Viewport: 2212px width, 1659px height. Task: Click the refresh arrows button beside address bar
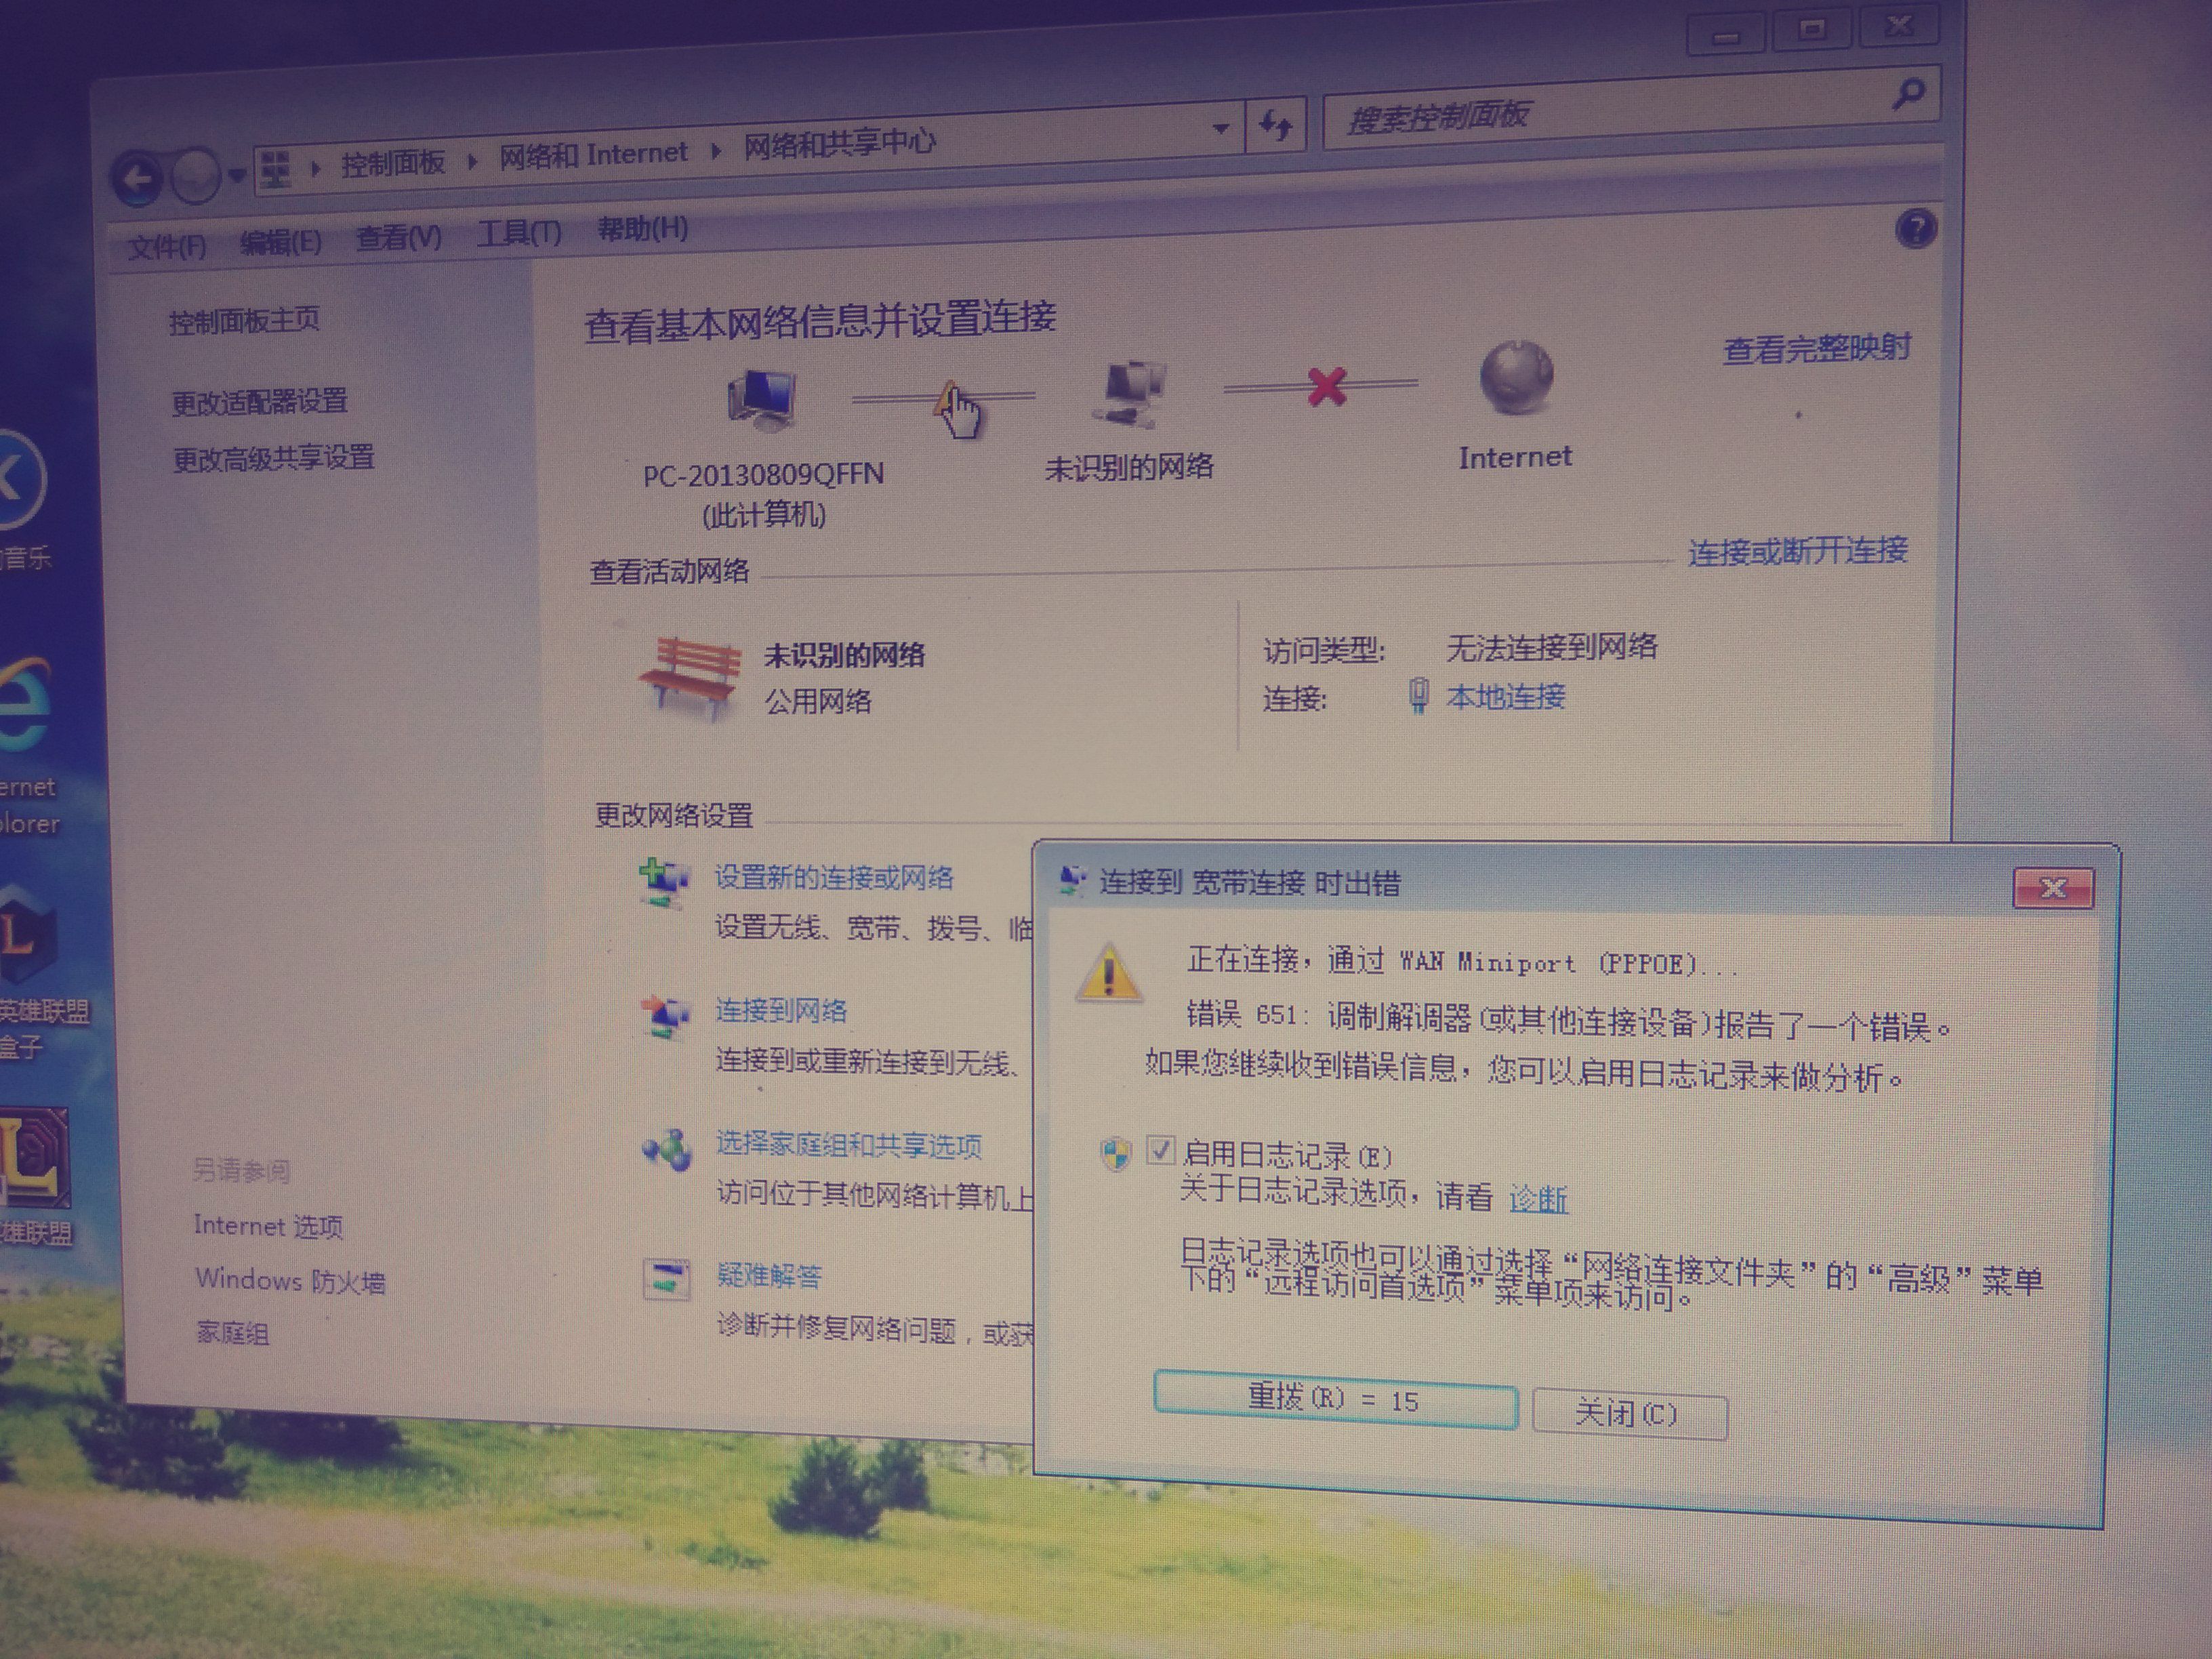point(1275,126)
